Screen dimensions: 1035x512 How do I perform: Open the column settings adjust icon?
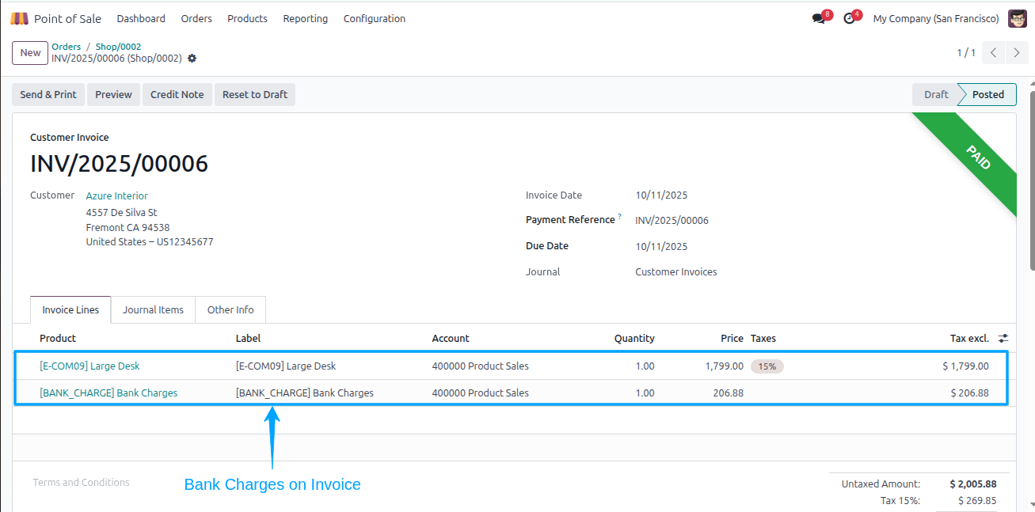1003,338
